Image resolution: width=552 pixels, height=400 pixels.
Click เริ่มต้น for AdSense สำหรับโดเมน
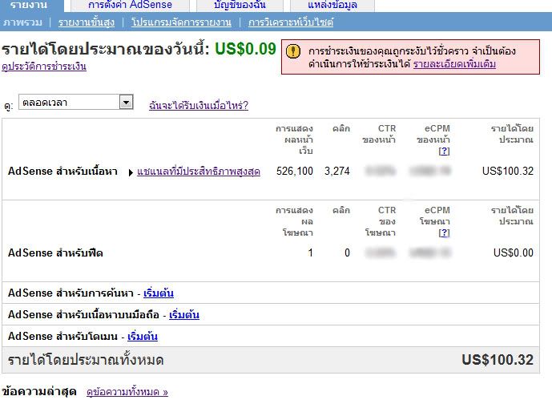[143, 336]
